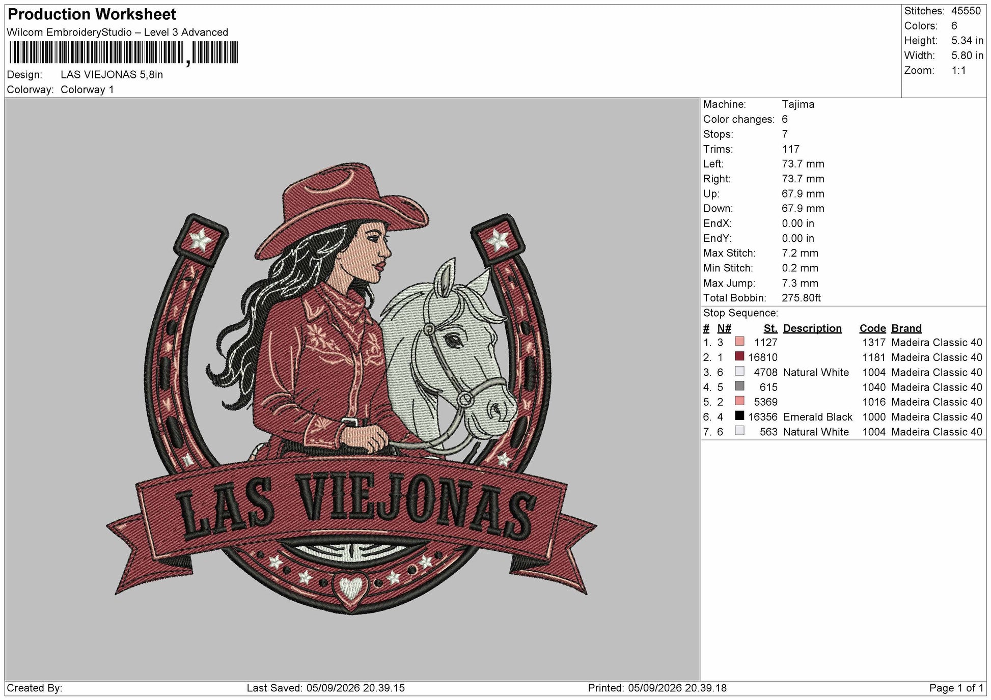Click the N# column header
Viewport: 991px width, 700px height.
[x=724, y=328]
